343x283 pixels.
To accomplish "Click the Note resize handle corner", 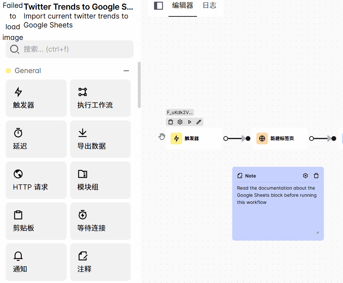I will [318, 233].
